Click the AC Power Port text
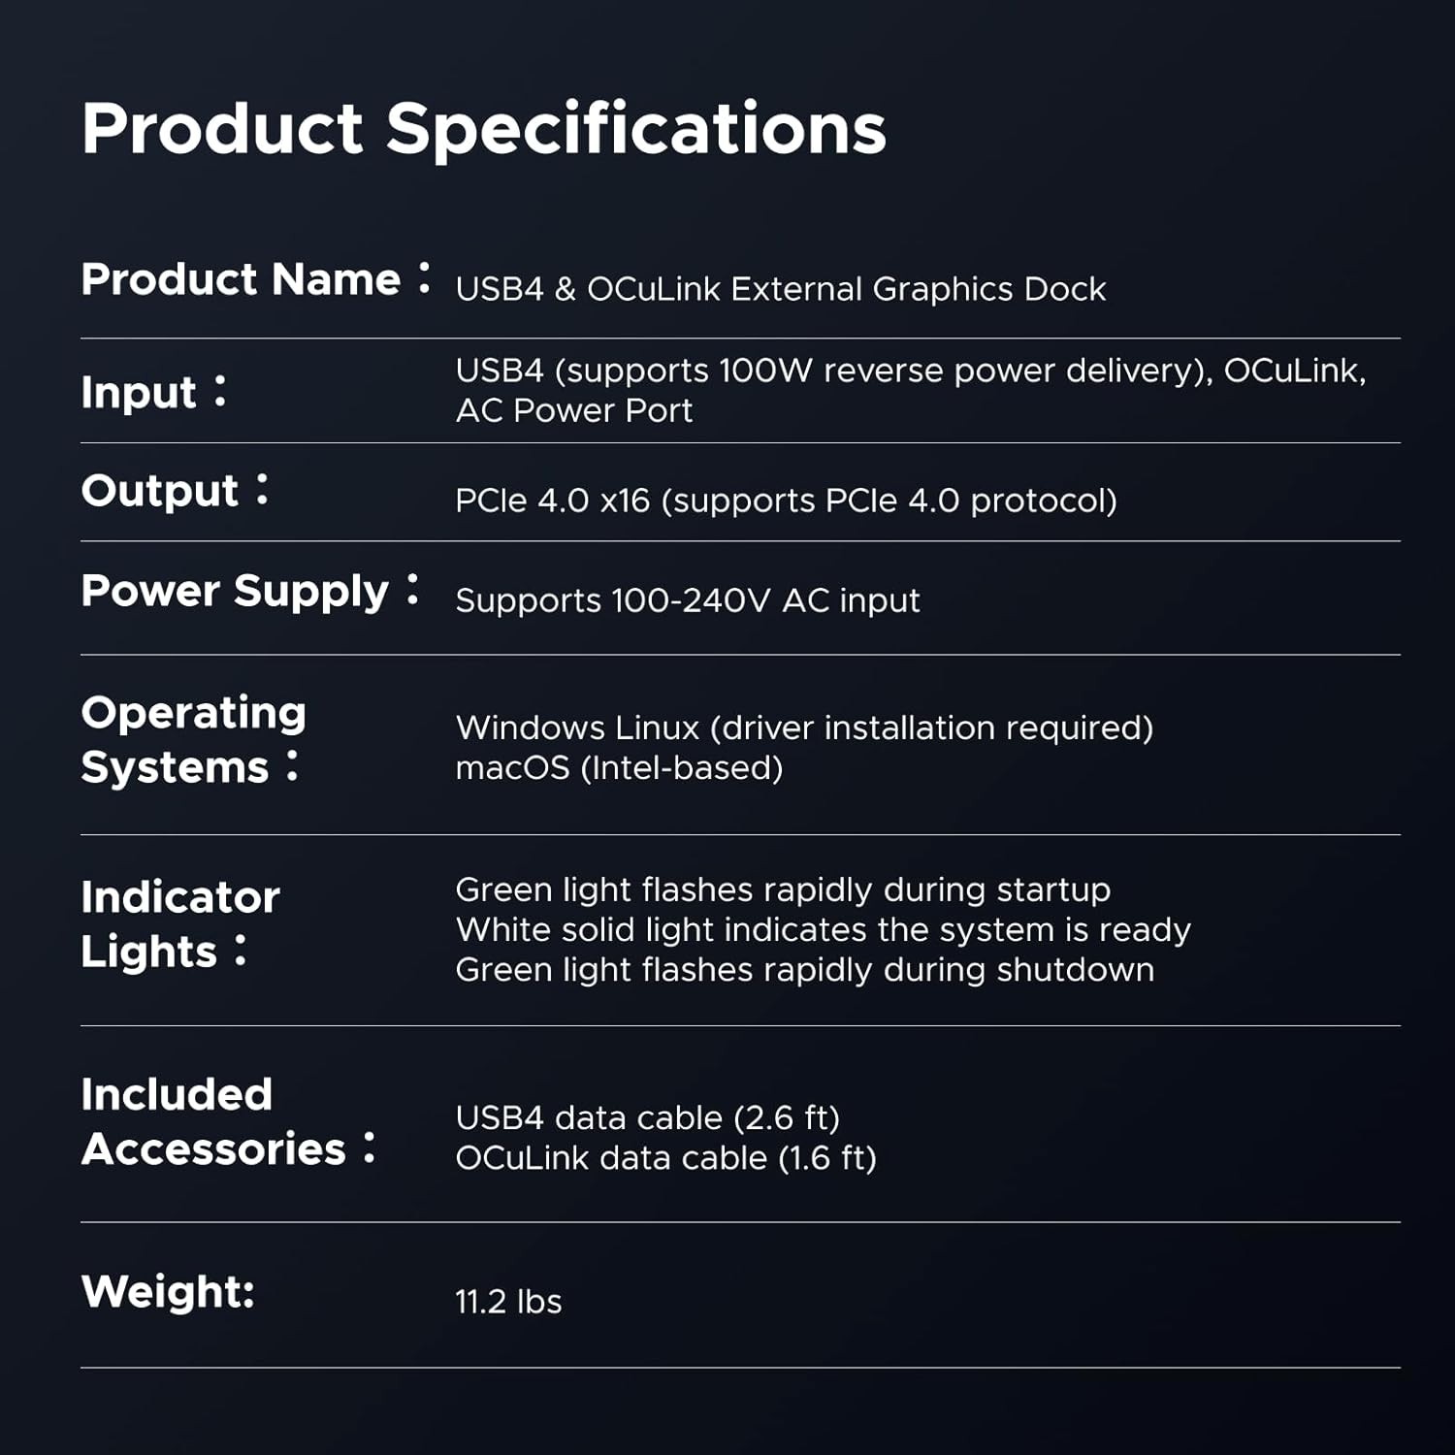Screen dimensions: 1455x1455 pyautogui.click(x=574, y=410)
